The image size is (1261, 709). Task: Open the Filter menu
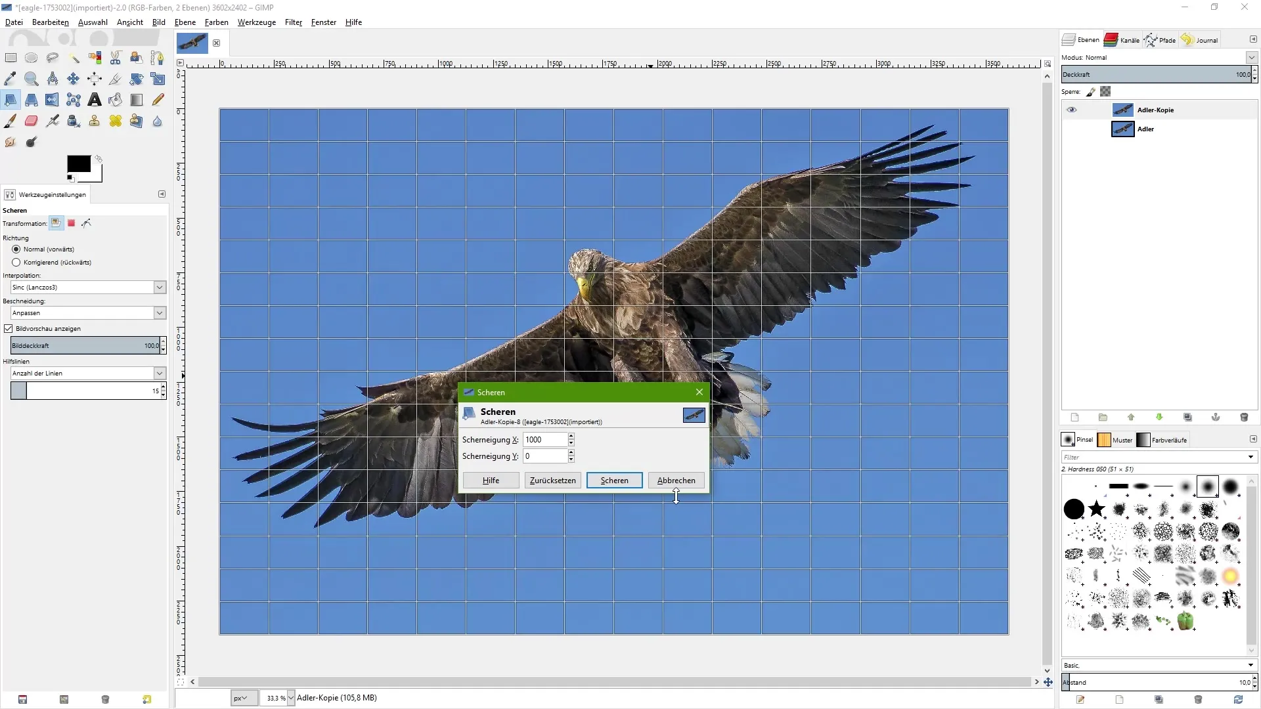coord(294,22)
